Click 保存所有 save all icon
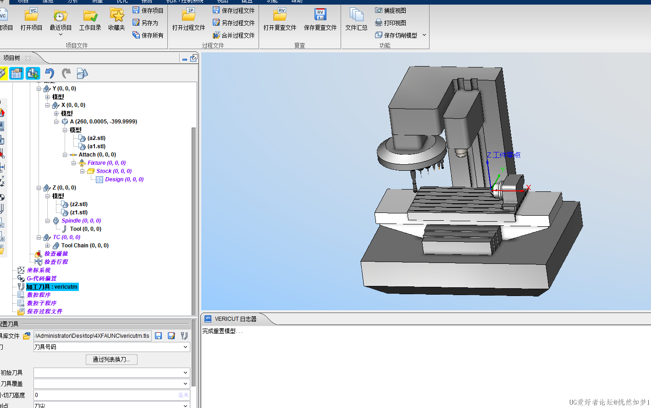651x408 pixels. point(136,35)
